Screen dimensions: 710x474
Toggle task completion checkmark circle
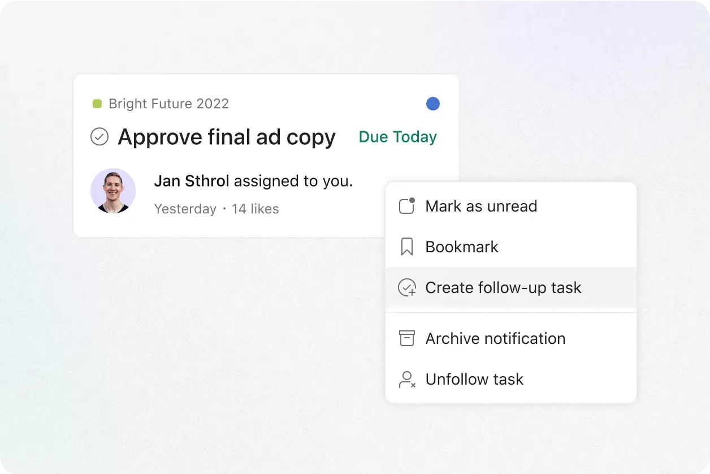pyautogui.click(x=99, y=137)
